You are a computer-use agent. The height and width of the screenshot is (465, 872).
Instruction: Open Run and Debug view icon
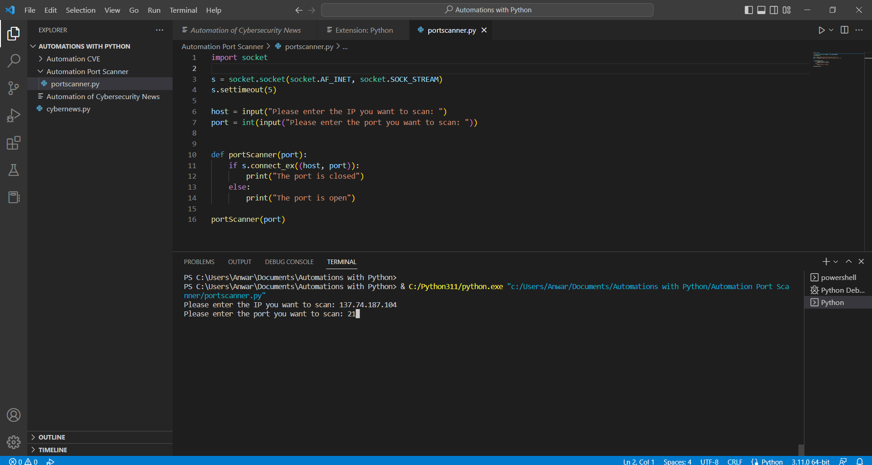click(x=14, y=115)
